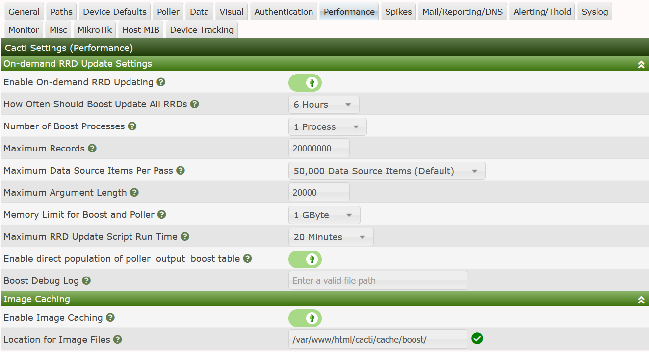Turn off Enable Image Caching switch
649x352 pixels.
coord(305,318)
